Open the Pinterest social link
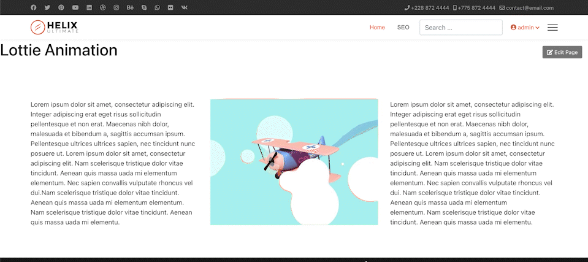This screenshot has width=588, height=262. tap(61, 7)
